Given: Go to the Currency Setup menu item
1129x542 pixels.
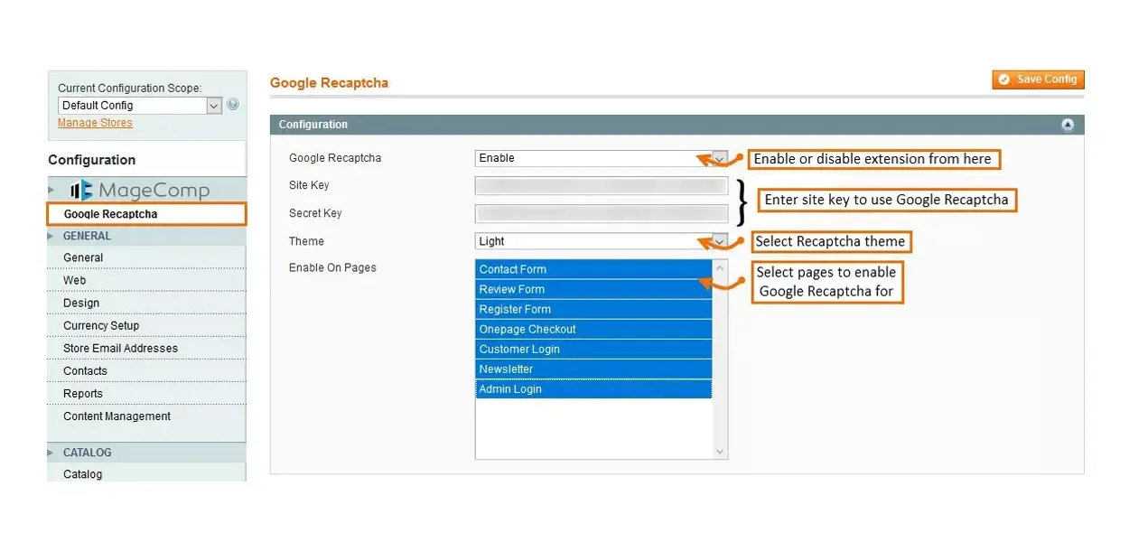Looking at the screenshot, I should point(101,325).
